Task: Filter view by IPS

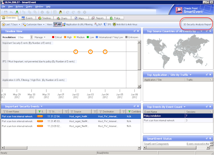Action: tap(107, 24)
